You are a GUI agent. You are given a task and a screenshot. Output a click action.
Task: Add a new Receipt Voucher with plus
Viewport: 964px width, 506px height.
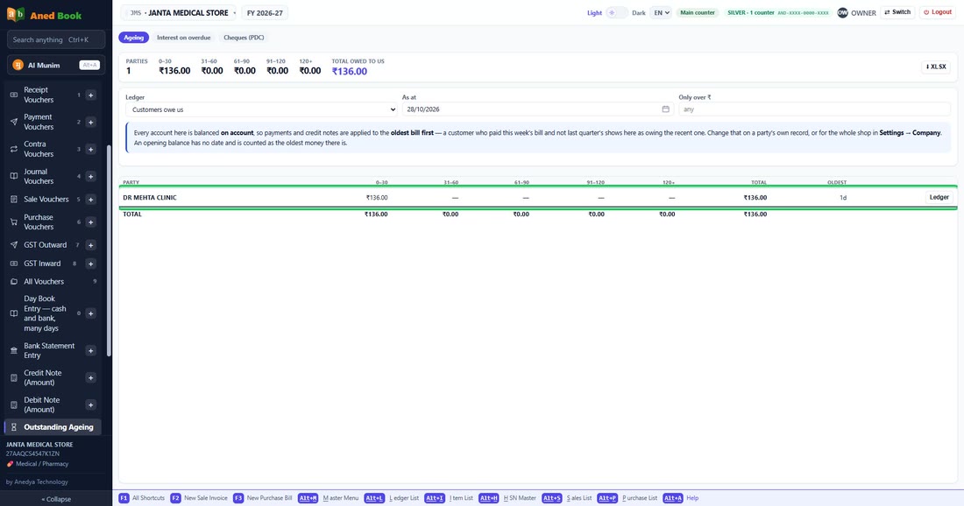pyautogui.click(x=90, y=95)
